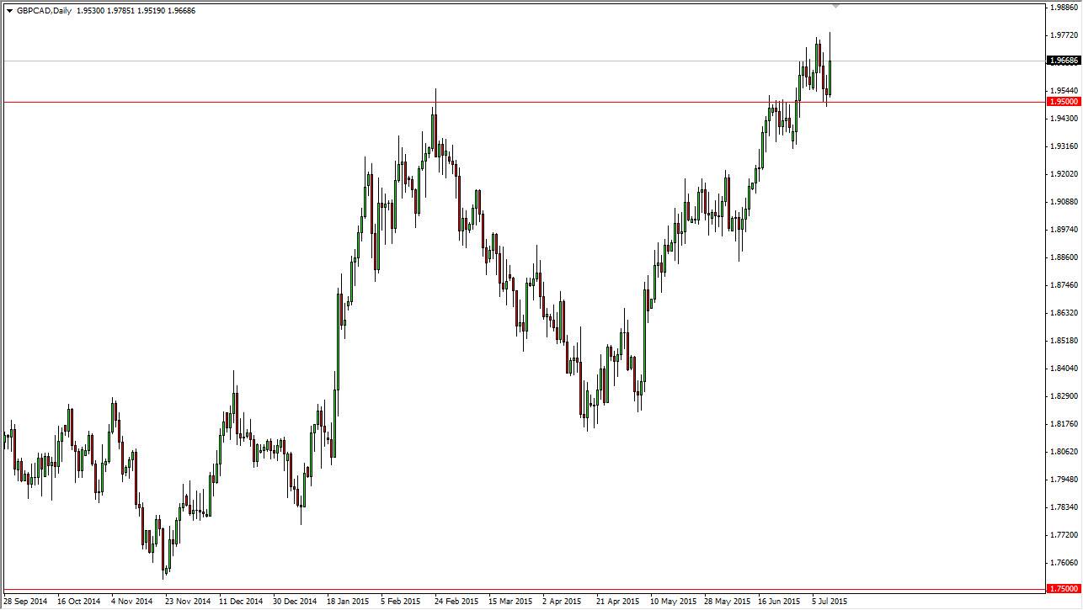Click the 1.93160 price axis value
Screen dimensions: 1083x610
1064,146
